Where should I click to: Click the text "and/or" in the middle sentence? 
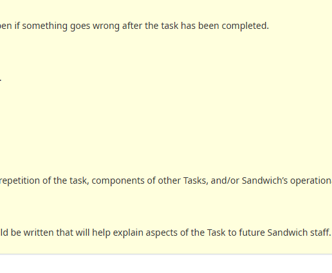(225, 181)
